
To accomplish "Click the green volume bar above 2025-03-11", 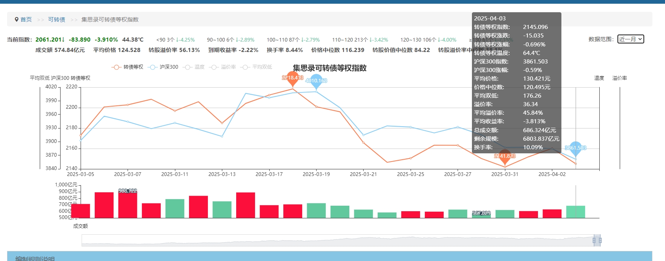I will [x=175, y=208].
